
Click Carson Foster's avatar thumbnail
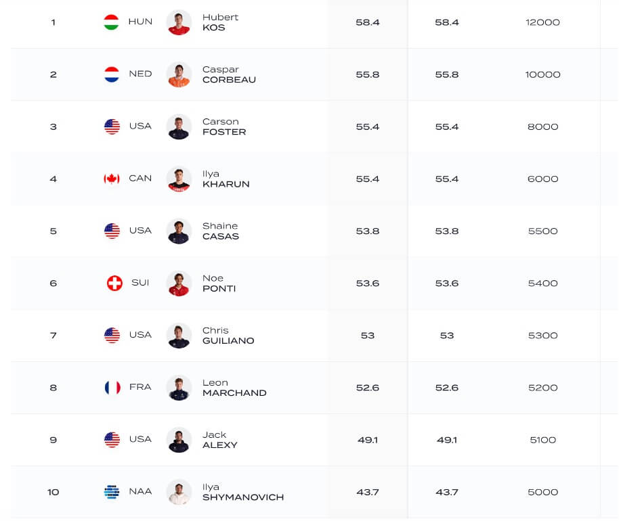pyautogui.click(x=179, y=127)
